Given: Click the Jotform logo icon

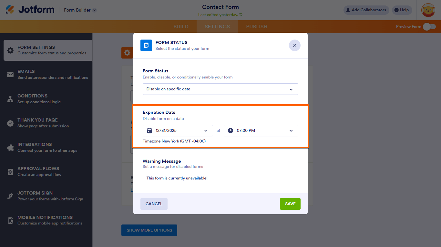Looking at the screenshot, I should tap(10, 10).
